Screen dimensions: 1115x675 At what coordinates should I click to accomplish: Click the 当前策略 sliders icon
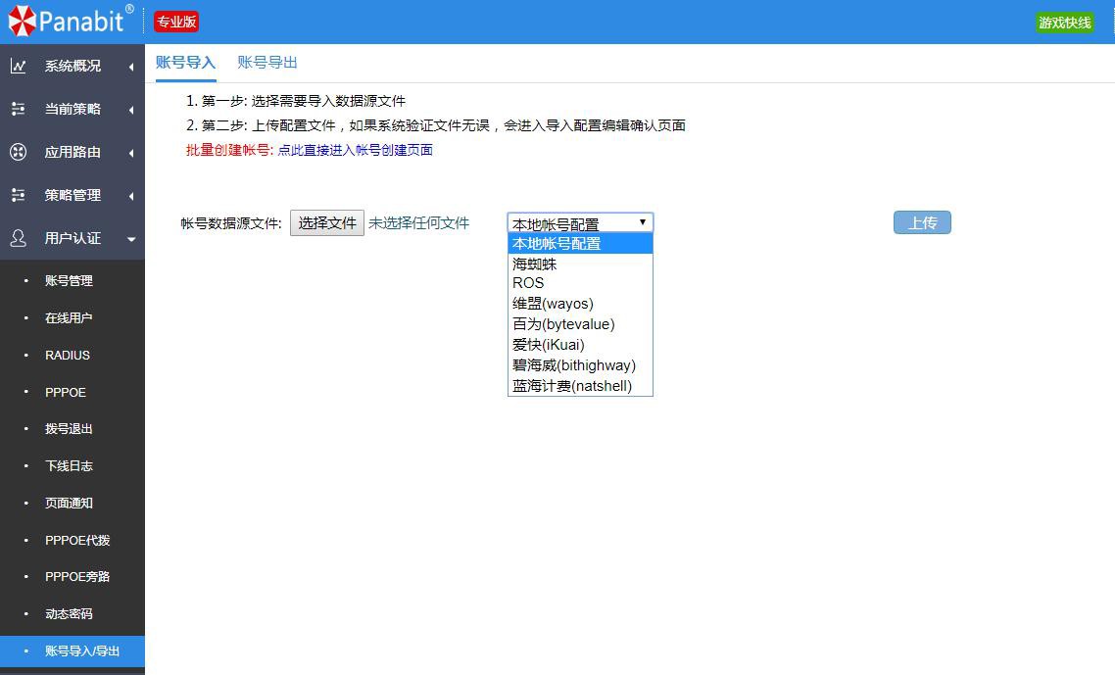coord(19,109)
